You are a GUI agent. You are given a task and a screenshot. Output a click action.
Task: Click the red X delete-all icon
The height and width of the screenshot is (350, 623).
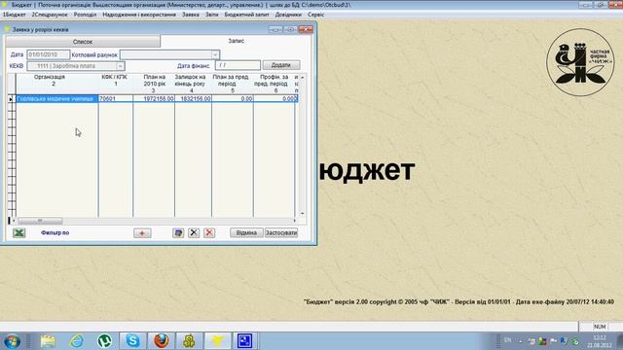[209, 233]
